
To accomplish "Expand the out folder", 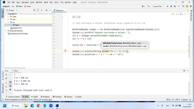I will pos(8,19).
